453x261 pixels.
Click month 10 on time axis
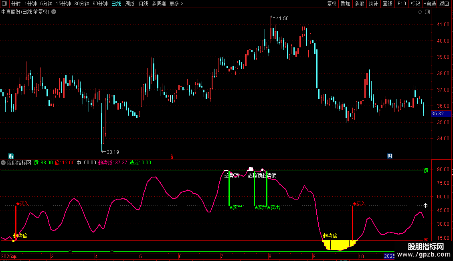361,256
